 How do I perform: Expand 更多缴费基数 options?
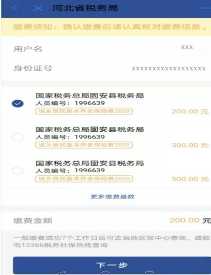tap(113, 196)
